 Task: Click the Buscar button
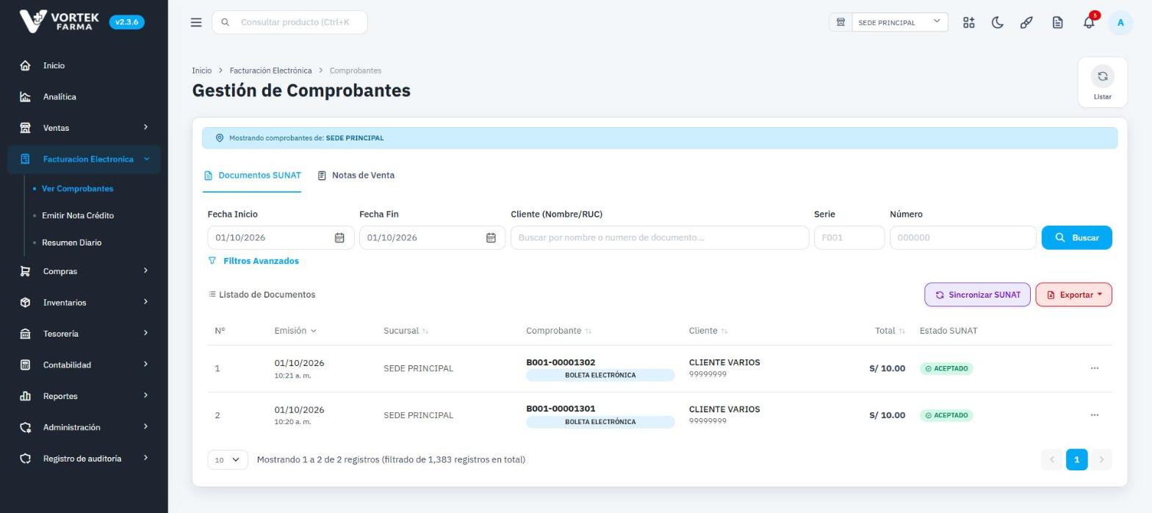[x=1076, y=237]
